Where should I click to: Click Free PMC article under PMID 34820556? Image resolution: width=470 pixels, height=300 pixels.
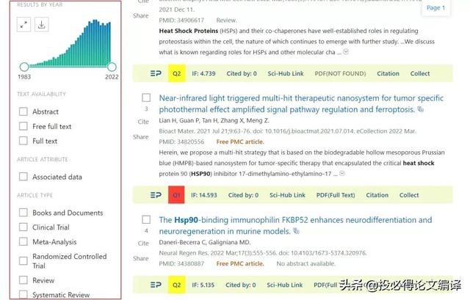tap(240, 142)
